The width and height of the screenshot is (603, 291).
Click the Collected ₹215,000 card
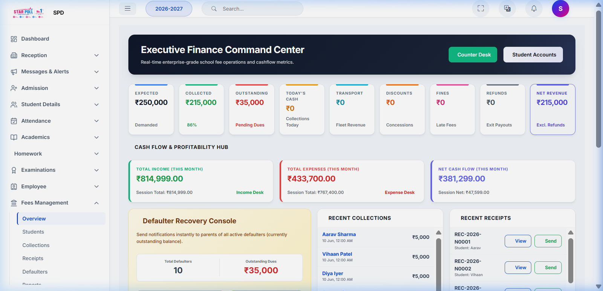pyautogui.click(x=201, y=109)
